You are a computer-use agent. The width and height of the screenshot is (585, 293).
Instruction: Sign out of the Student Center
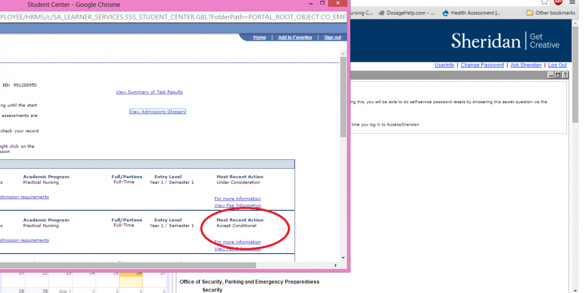(332, 37)
